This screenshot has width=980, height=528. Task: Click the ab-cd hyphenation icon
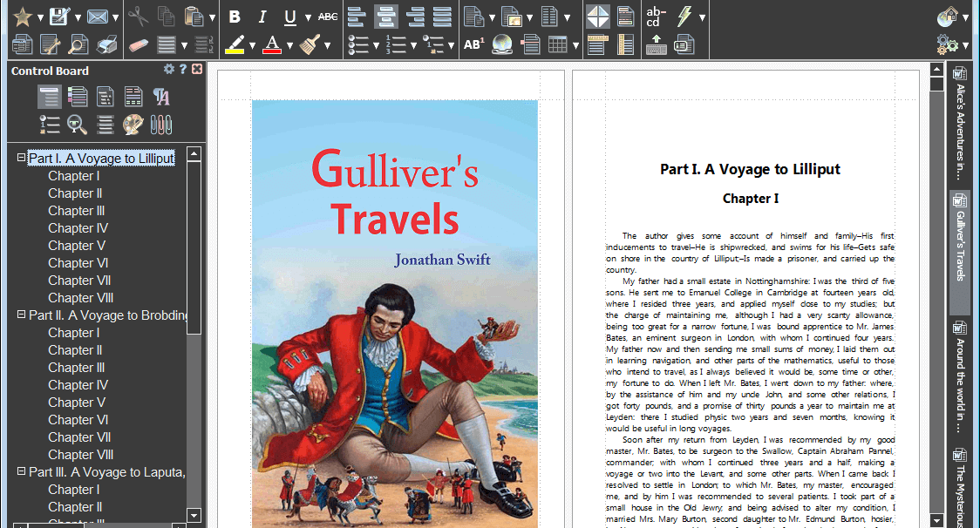pyautogui.click(x=657, y=17)
